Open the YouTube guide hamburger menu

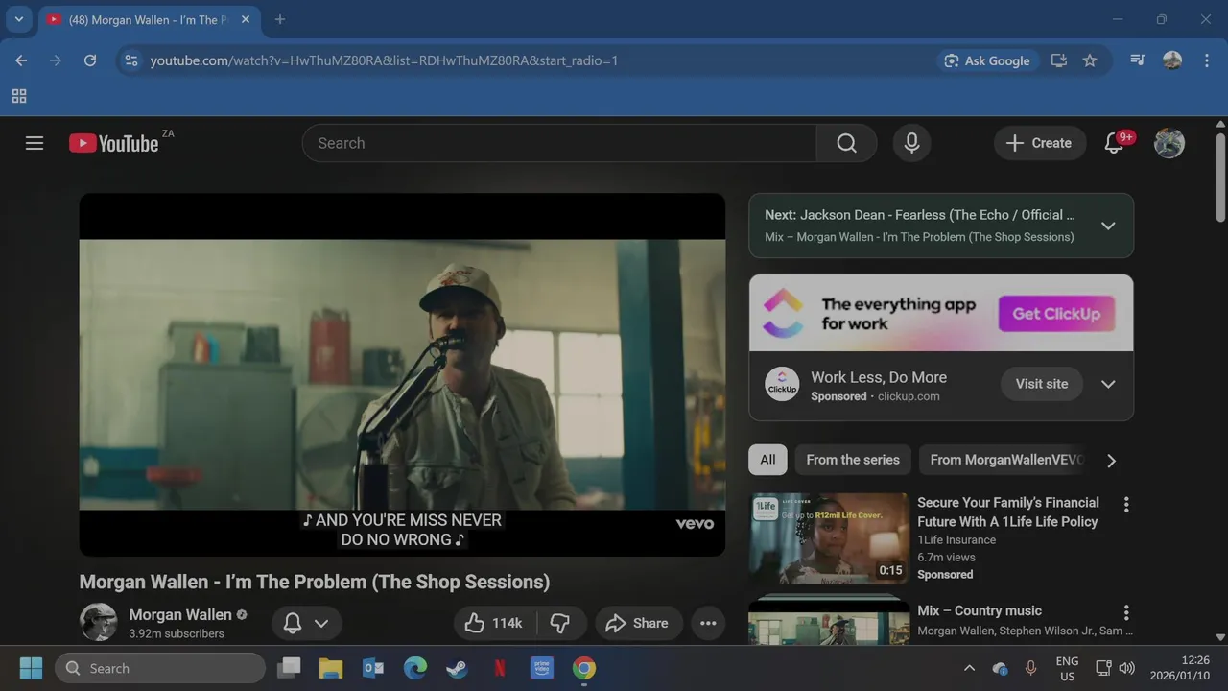click(35, 143)
